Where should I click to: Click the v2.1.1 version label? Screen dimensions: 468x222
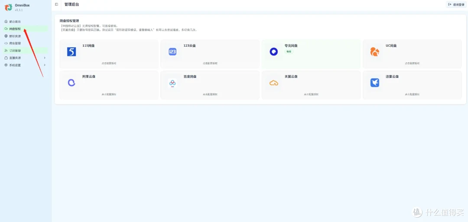pos(19,10)
